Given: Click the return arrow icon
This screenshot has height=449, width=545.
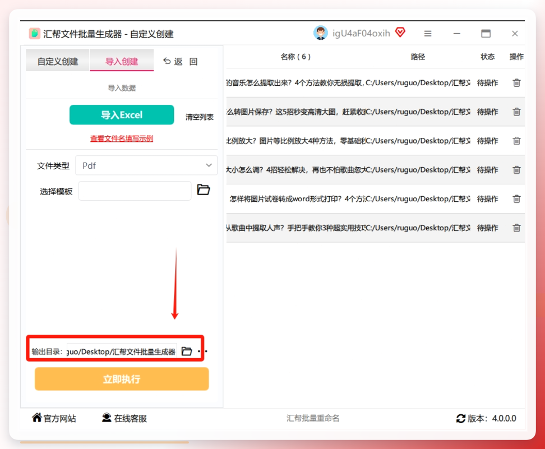Looking at the screenshot, I should click(167, 61).
